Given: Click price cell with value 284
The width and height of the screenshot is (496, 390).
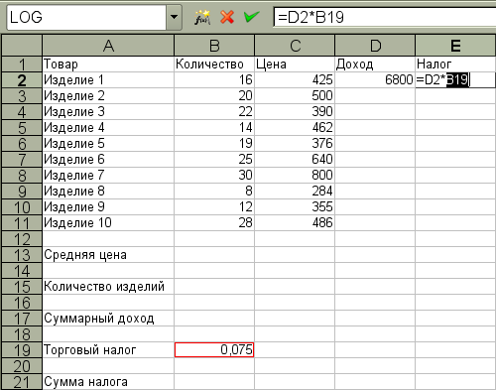Looking at the screenshot, I should click(x=295, y=192).
